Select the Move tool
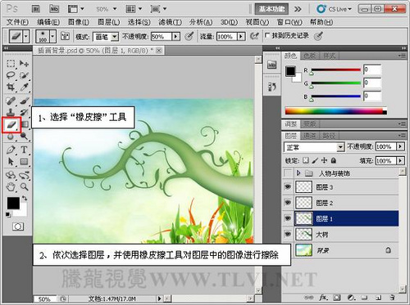This screenshot has width=410, height=305. tap(24, 64)
